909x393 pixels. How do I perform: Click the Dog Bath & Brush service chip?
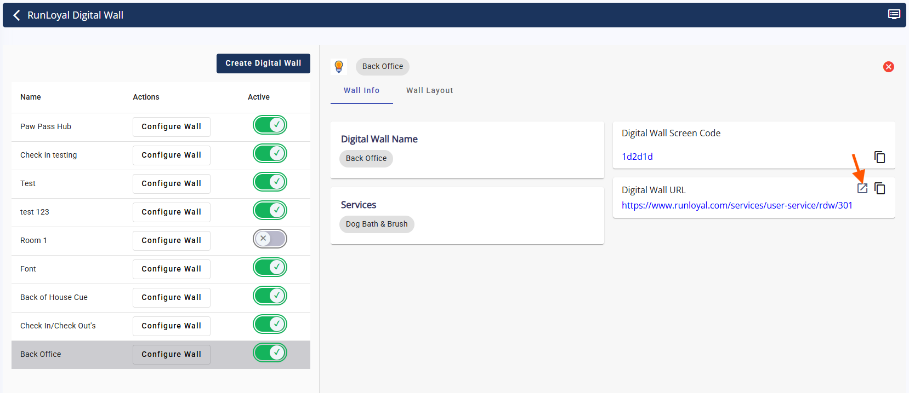point(377,224)
